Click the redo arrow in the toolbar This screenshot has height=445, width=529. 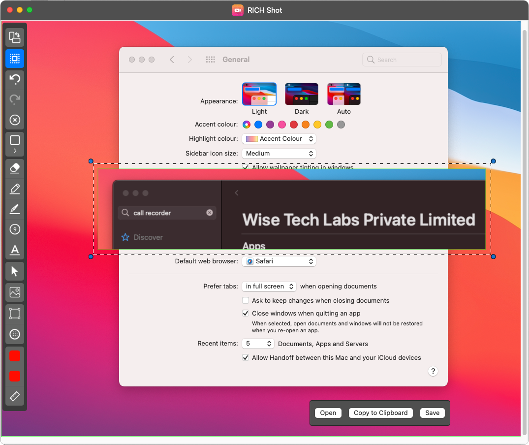pyautogui.click(x=14, y=99)
